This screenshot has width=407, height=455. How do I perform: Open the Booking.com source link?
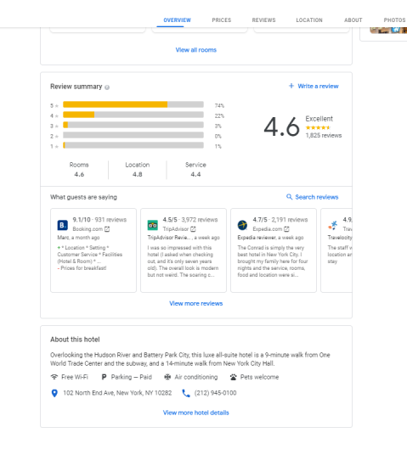(x=88, y=229)
